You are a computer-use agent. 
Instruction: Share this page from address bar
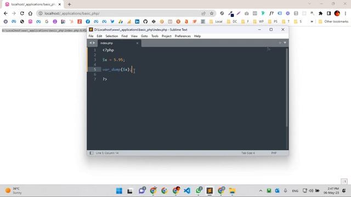click(x=203, y=13)
